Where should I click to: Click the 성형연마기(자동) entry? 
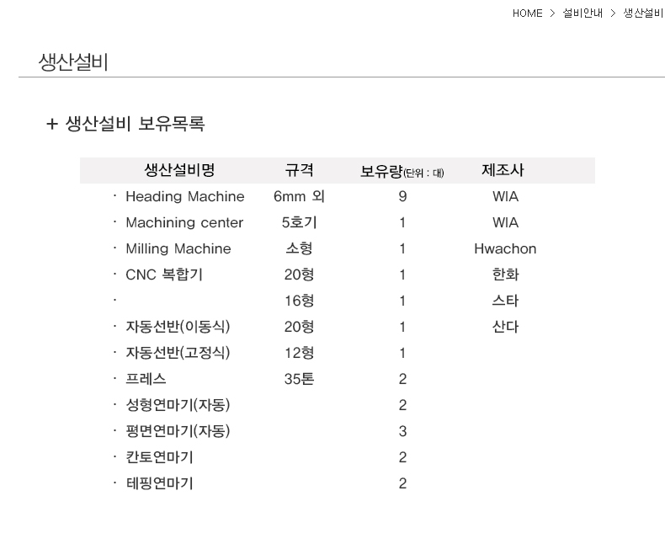(178, 405)
